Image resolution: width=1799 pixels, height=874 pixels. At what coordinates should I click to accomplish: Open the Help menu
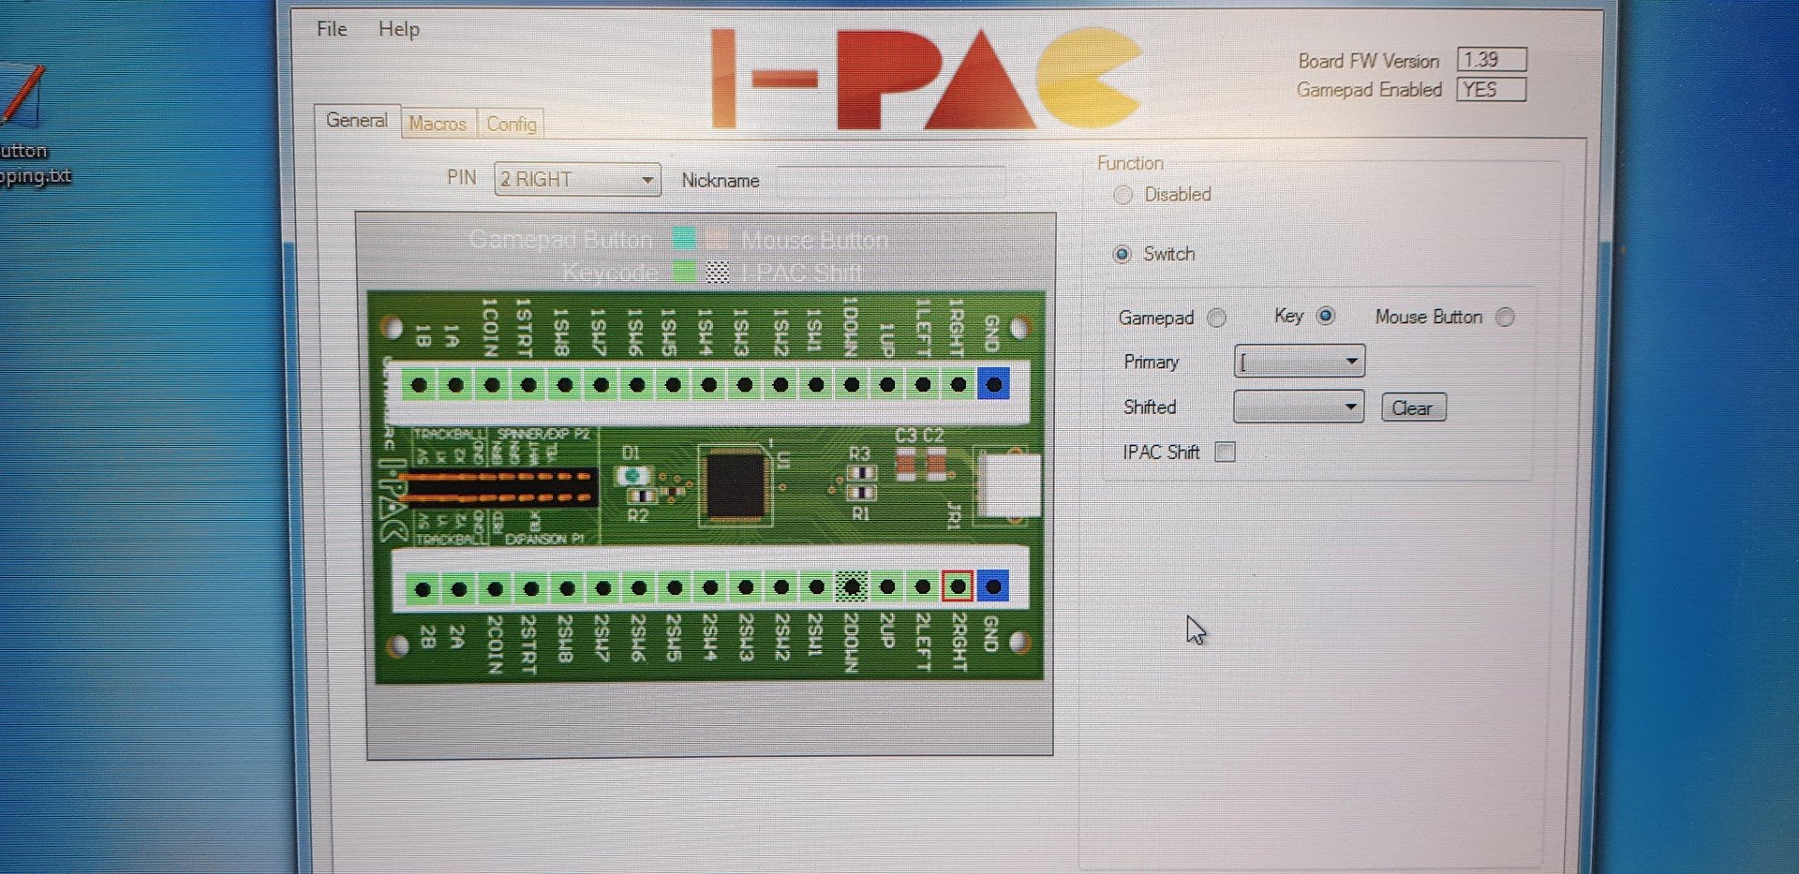coord(399,29)
